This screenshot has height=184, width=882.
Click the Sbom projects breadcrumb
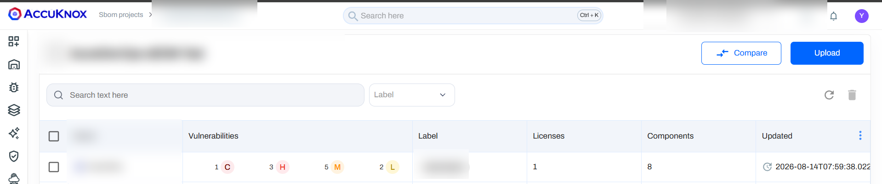[121, 15]
